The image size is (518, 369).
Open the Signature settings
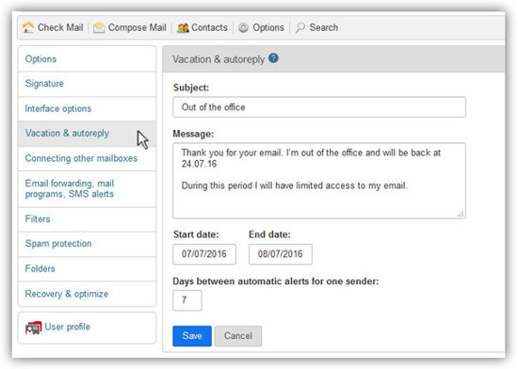(87, 84)
